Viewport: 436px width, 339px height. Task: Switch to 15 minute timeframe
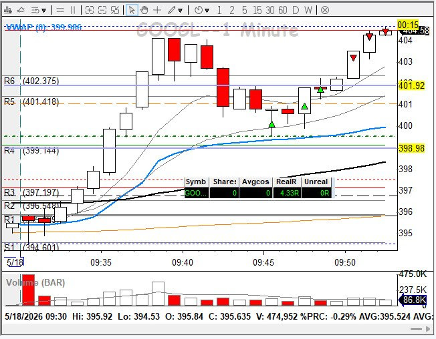257,11
